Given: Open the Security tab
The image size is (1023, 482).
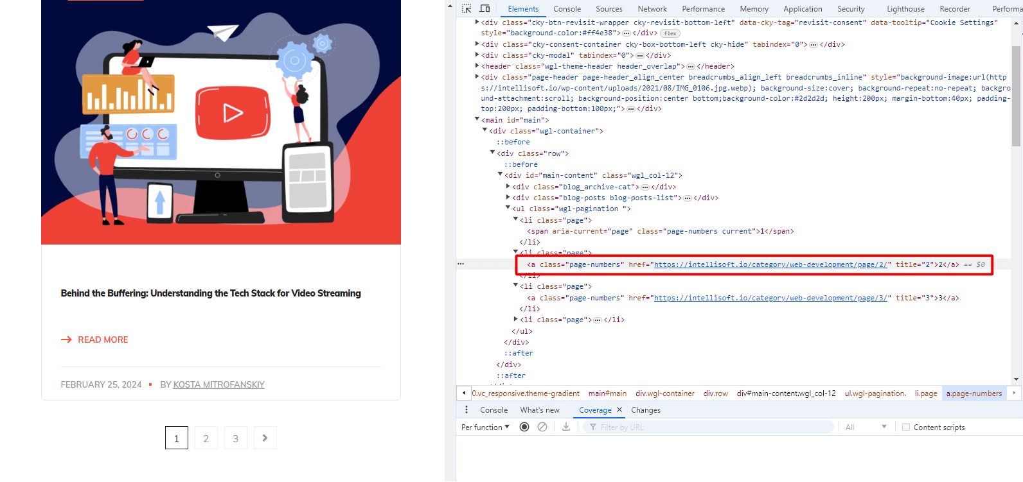Looking at the screenshot, I should [851, 9].
